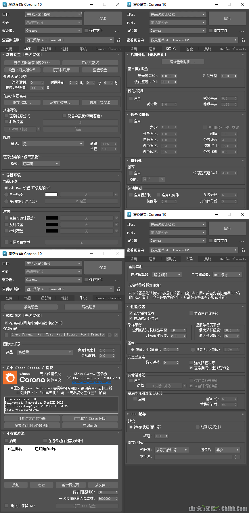Enable 渲染隐藏灯光 checkbox
This screenshot has height=513, width=249.
tap(6, 116)
